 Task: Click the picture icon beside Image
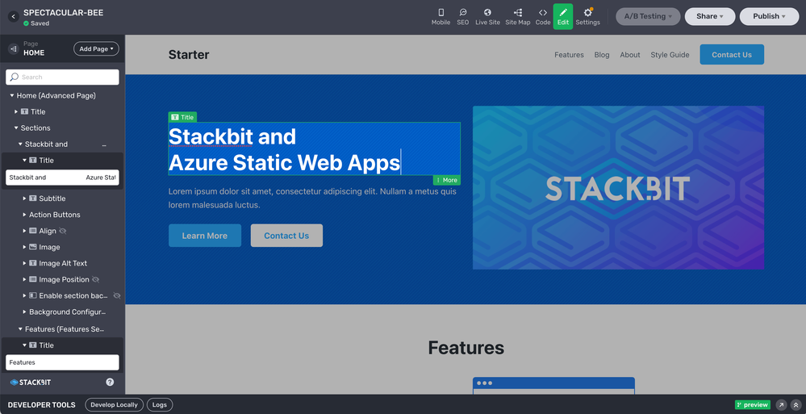[33, 248]
